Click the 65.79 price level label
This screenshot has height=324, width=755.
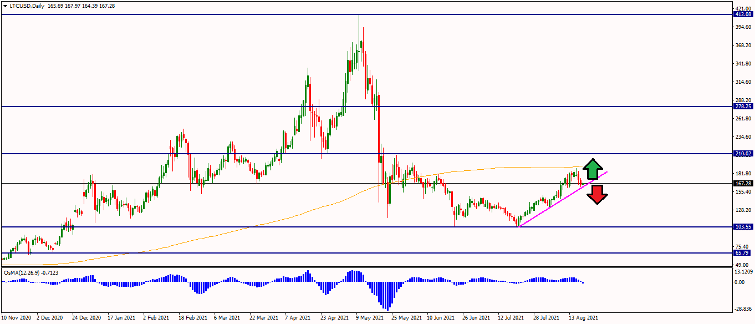click(x=742, y=253)
